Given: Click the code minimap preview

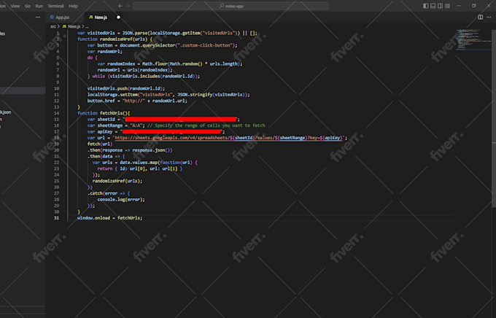Looking at the screenshot, I should (x=472, y=40).
